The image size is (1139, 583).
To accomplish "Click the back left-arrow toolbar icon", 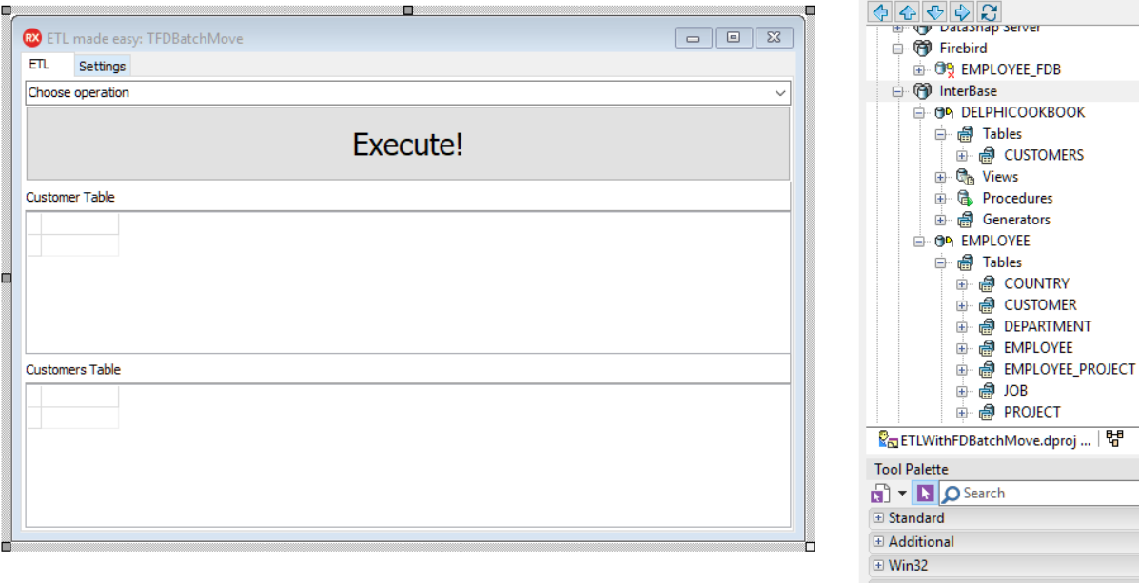I will pos(881,11).
